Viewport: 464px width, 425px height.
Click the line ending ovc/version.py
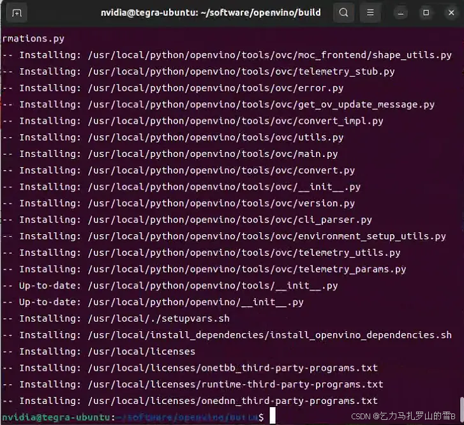[x=179, y=204]
